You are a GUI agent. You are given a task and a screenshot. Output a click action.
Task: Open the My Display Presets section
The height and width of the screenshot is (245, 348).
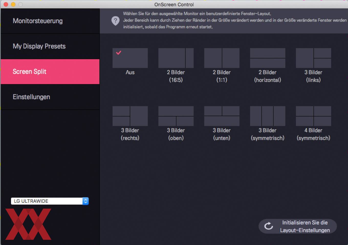point(50,46)
